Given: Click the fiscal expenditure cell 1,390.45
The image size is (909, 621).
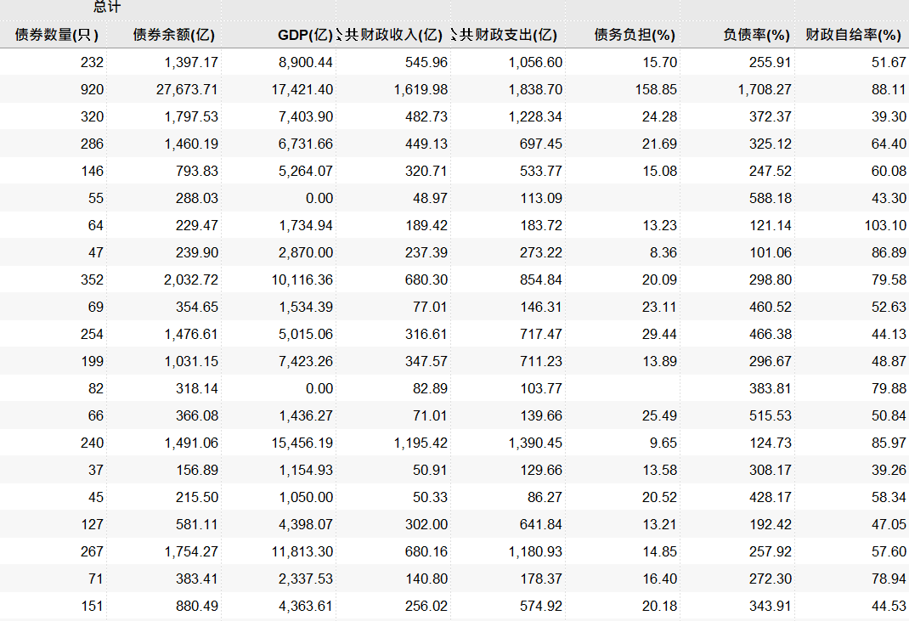Looking at the screenshot, I should tap(535, 443).
